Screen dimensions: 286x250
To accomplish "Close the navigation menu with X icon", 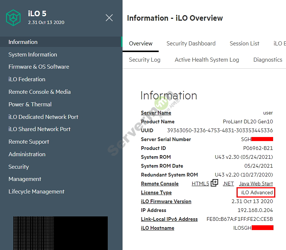I will 109,18.
